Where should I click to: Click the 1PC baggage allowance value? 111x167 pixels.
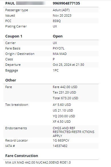(56, 70)
